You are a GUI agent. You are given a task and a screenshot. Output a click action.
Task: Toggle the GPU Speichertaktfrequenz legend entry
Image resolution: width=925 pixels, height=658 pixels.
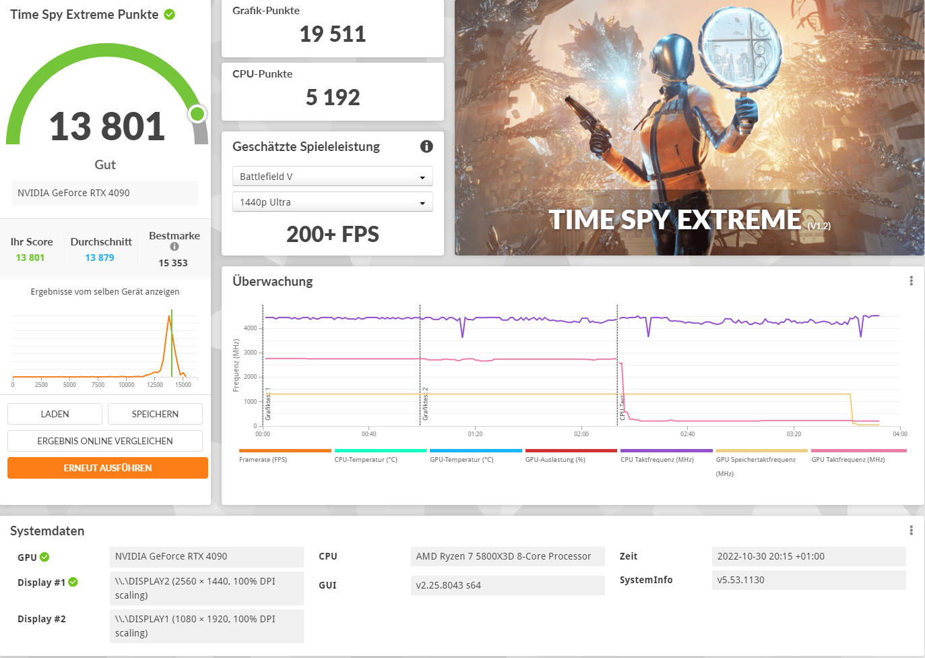click(x=761, y=462)
